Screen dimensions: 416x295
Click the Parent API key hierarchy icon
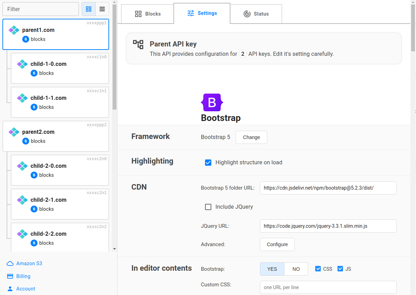click(138, 44)
